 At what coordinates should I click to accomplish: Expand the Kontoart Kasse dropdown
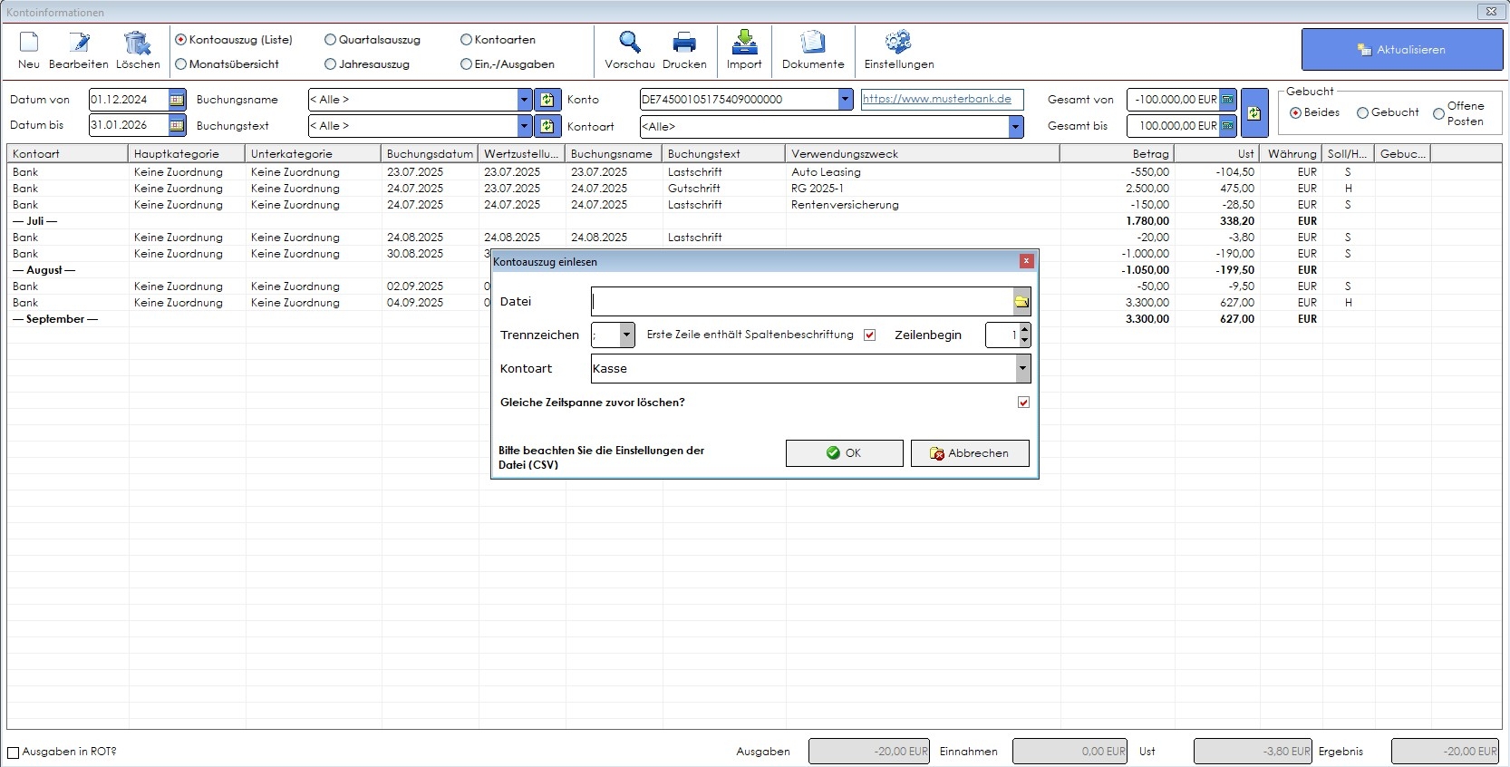click(x=1022, y=369)
